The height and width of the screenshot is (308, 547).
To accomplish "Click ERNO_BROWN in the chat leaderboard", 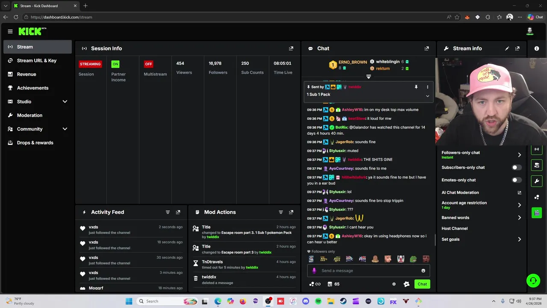I will pyautogui.click(x=353, y=62).
